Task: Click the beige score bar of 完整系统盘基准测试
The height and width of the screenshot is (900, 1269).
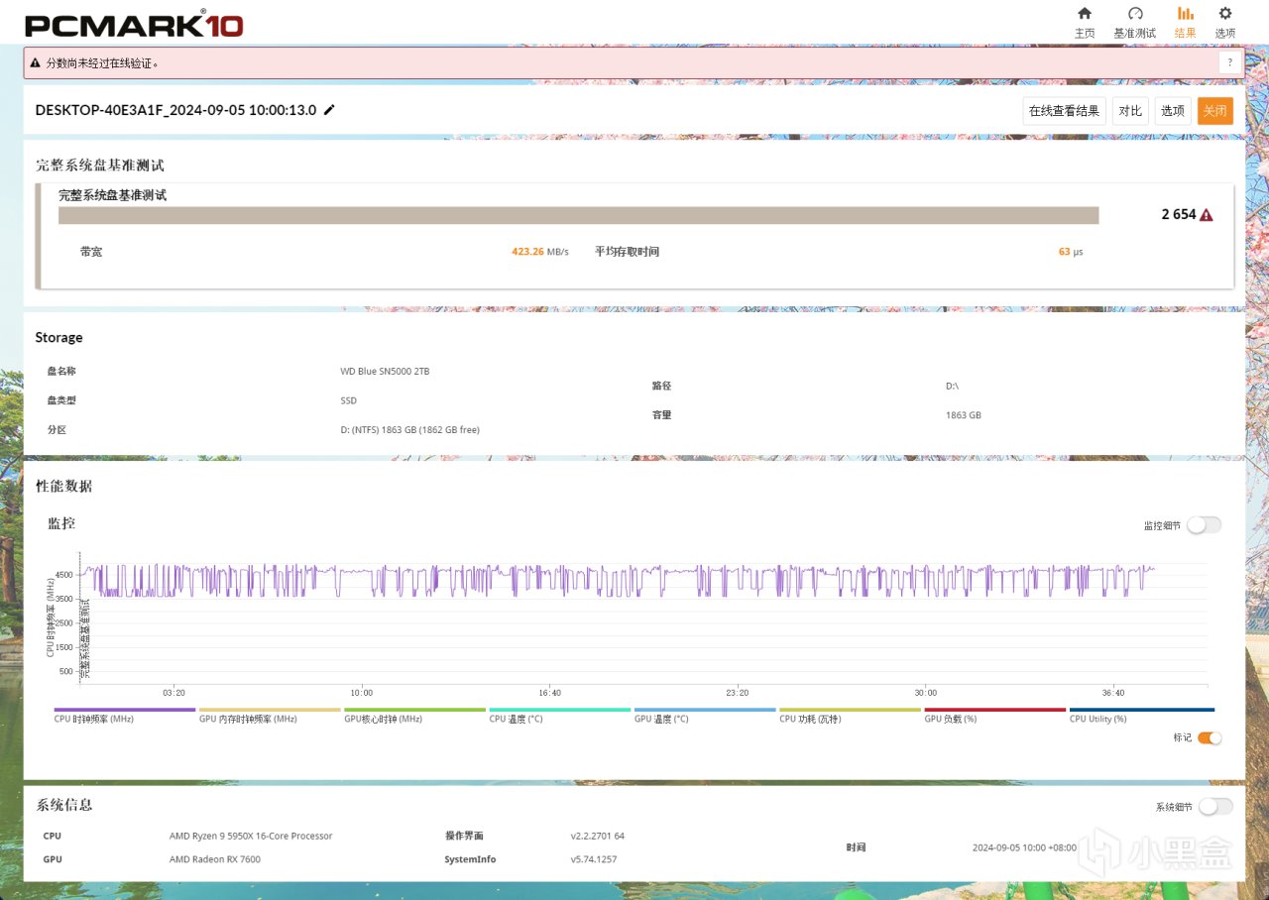Action: (x=579, y=215)
